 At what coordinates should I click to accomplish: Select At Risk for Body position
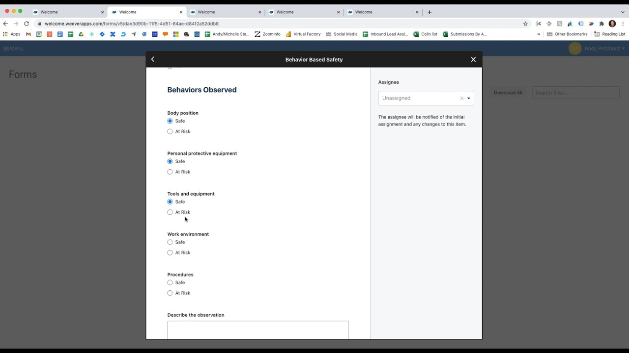[170, 131]
